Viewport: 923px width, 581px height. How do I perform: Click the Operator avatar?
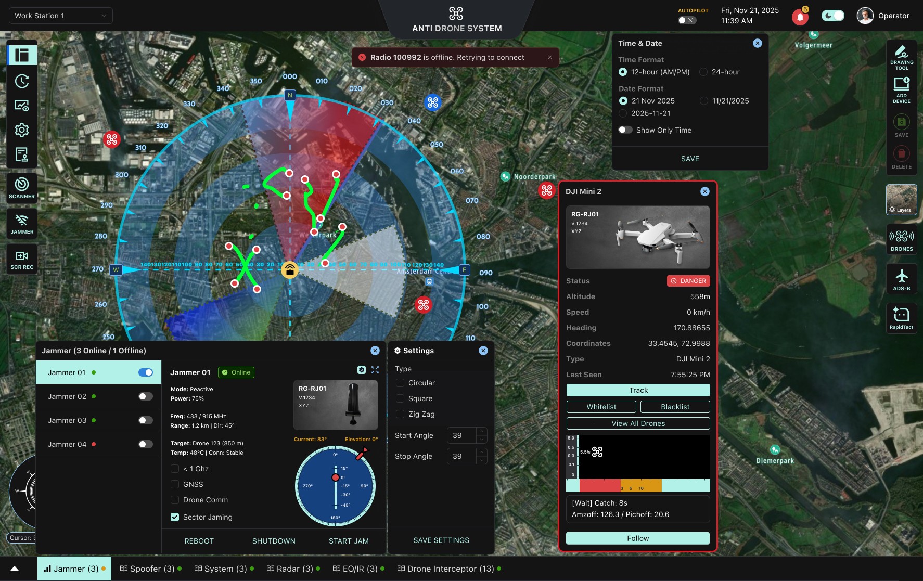(865, 16)
